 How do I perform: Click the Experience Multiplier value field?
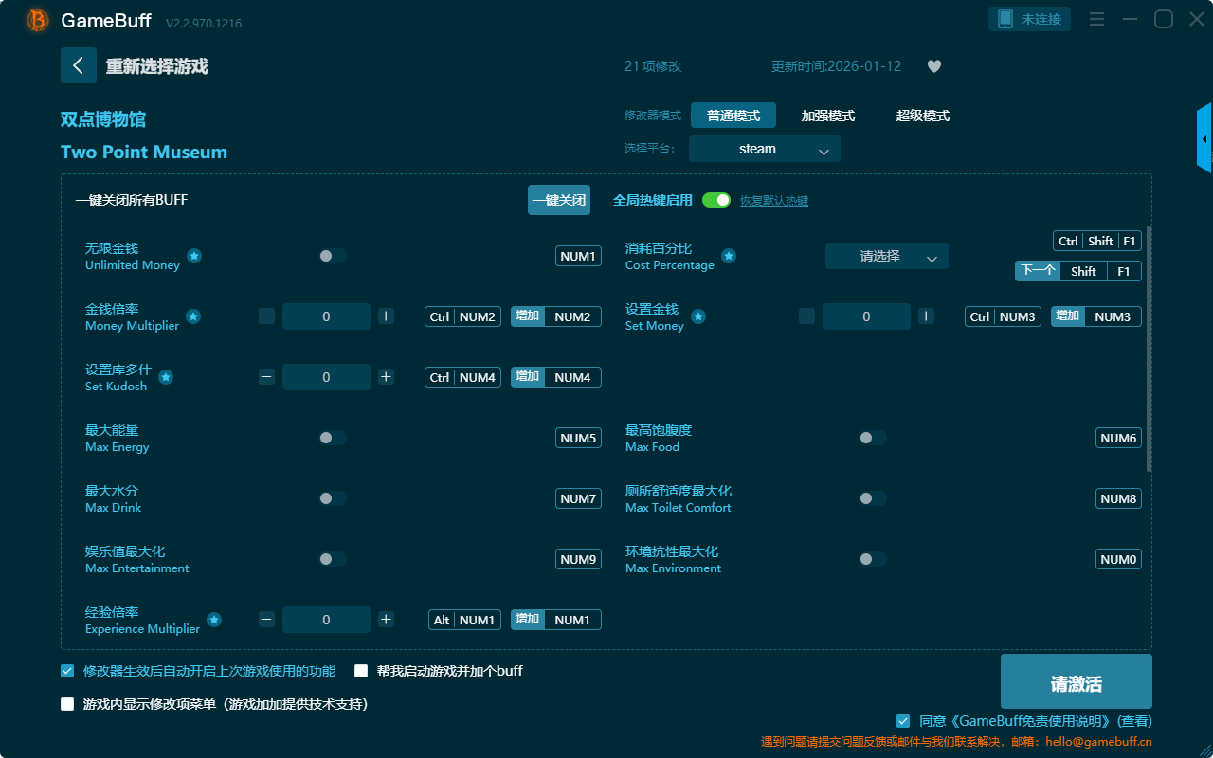click(326, 620)
